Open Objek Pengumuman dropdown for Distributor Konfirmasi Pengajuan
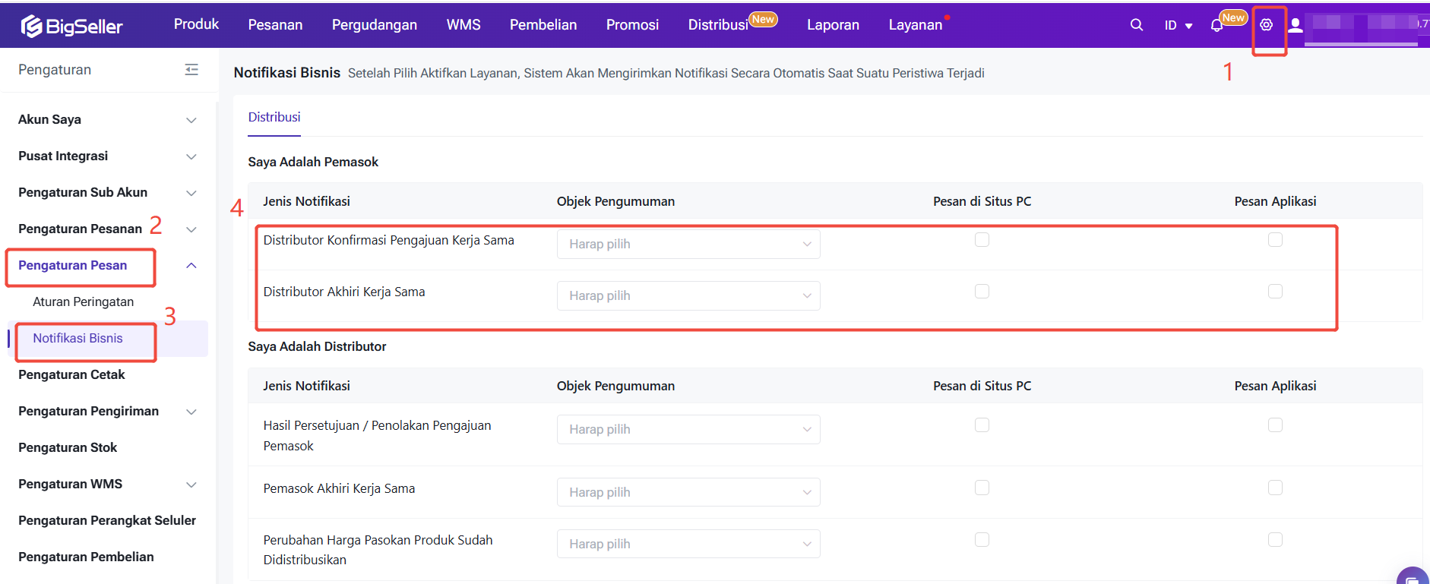Viewport: 1430px width, 584px height. click(688, 244)
